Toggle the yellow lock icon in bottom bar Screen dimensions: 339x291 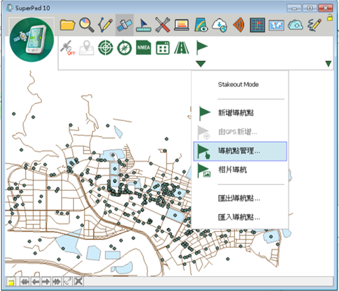[10, 282]
